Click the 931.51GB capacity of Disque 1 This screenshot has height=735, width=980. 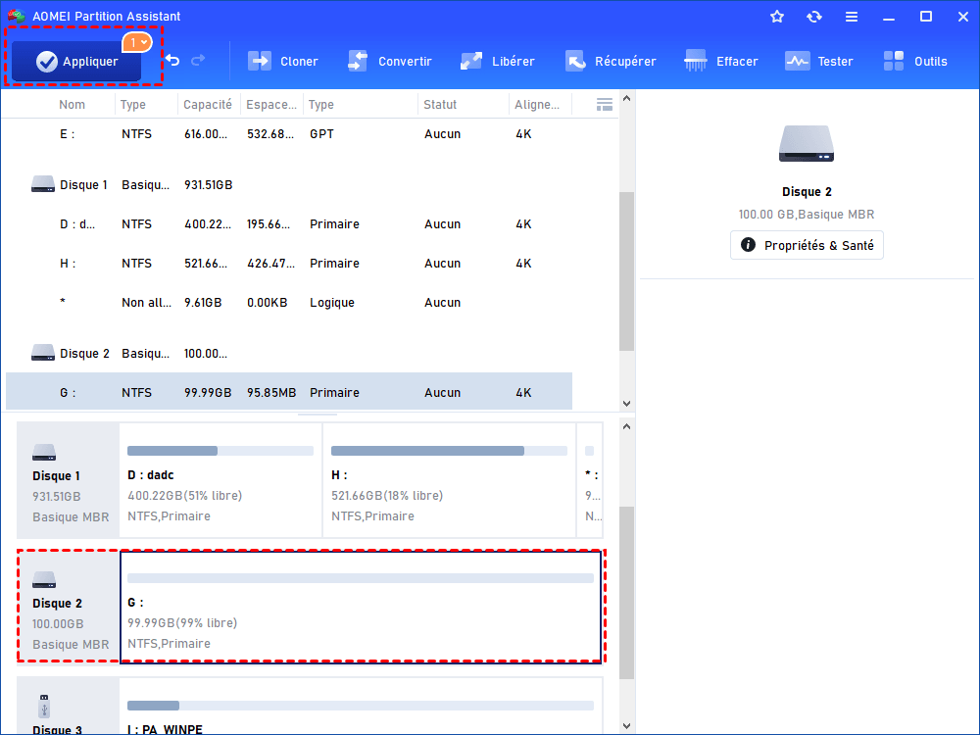tap(208, 185)
